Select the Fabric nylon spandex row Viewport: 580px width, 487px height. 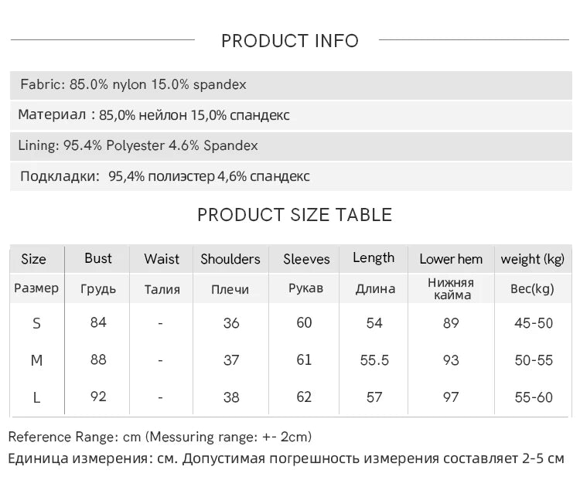pos(291,85)
